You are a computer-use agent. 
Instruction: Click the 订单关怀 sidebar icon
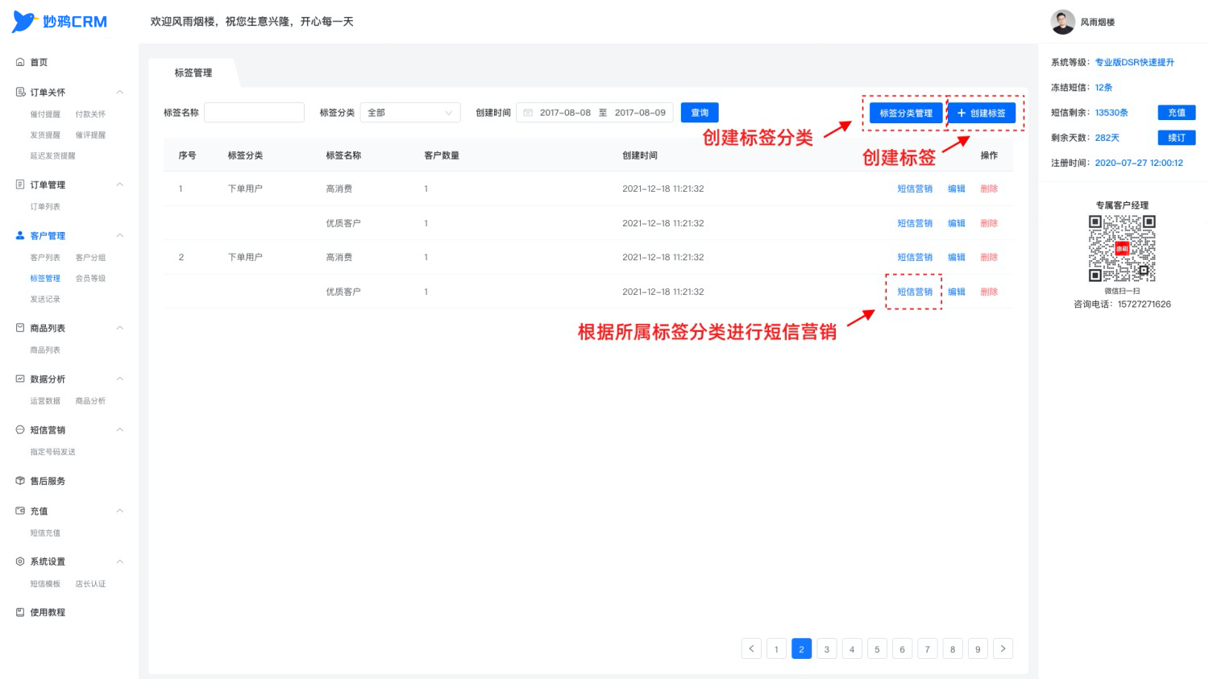[x=20, y=92]
